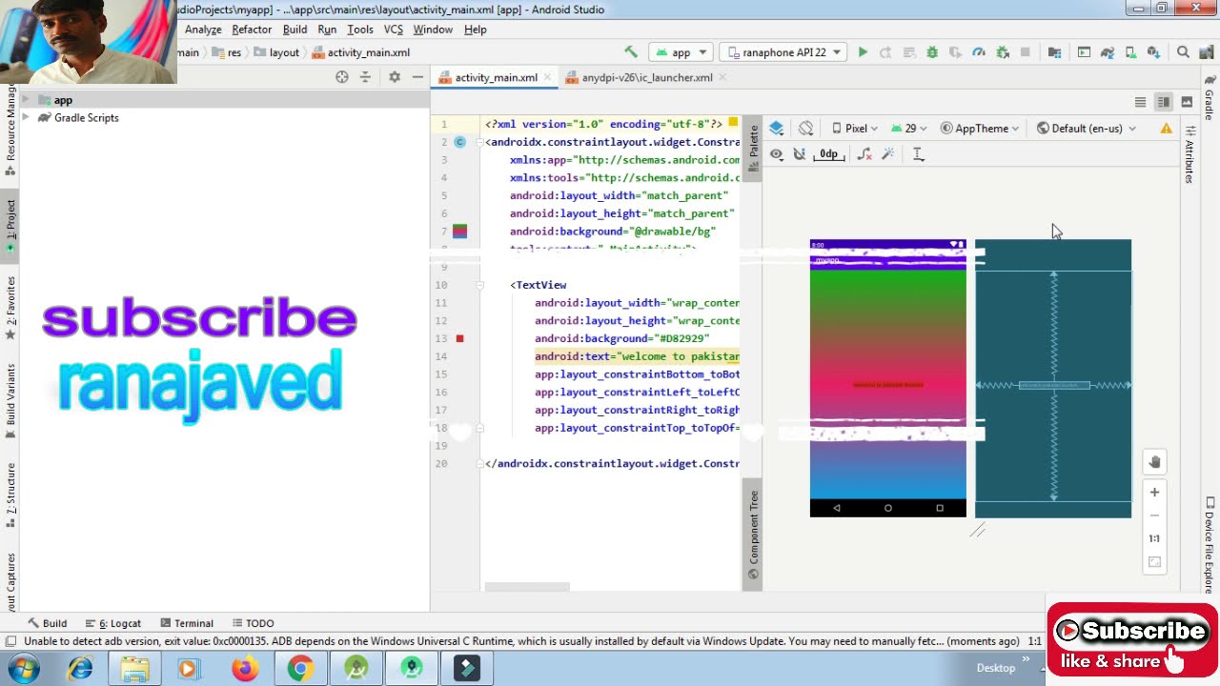Open the view options eye icon
1220x686 pixels.
[x=777, y=154]
